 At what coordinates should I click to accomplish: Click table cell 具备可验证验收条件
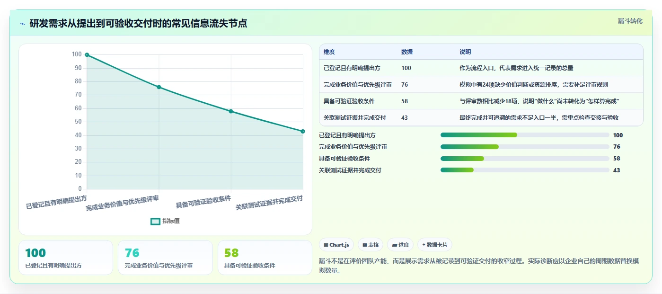[349, 101]
